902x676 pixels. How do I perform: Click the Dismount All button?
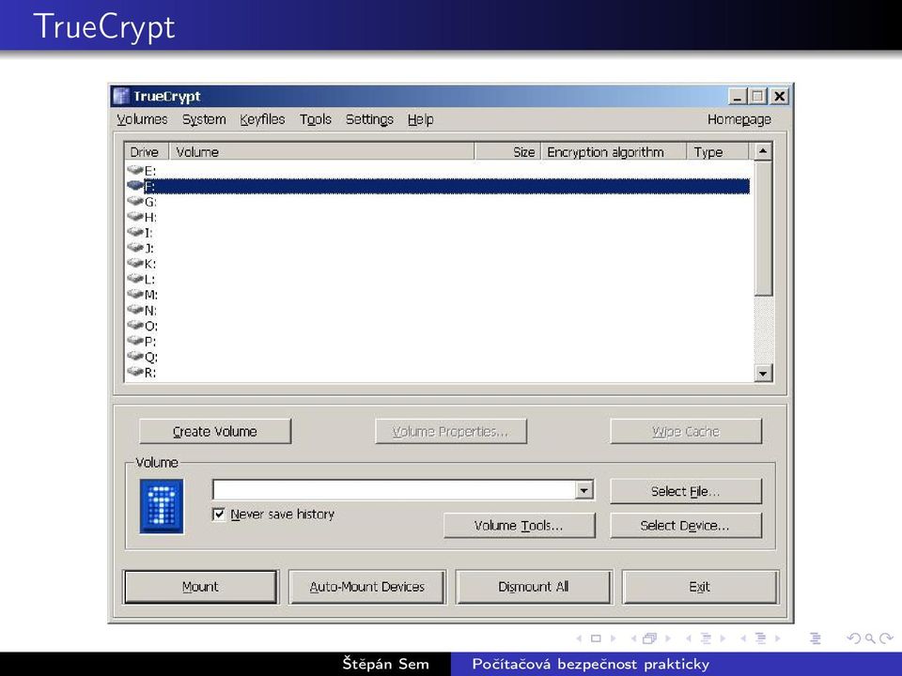tap(534, 586)
